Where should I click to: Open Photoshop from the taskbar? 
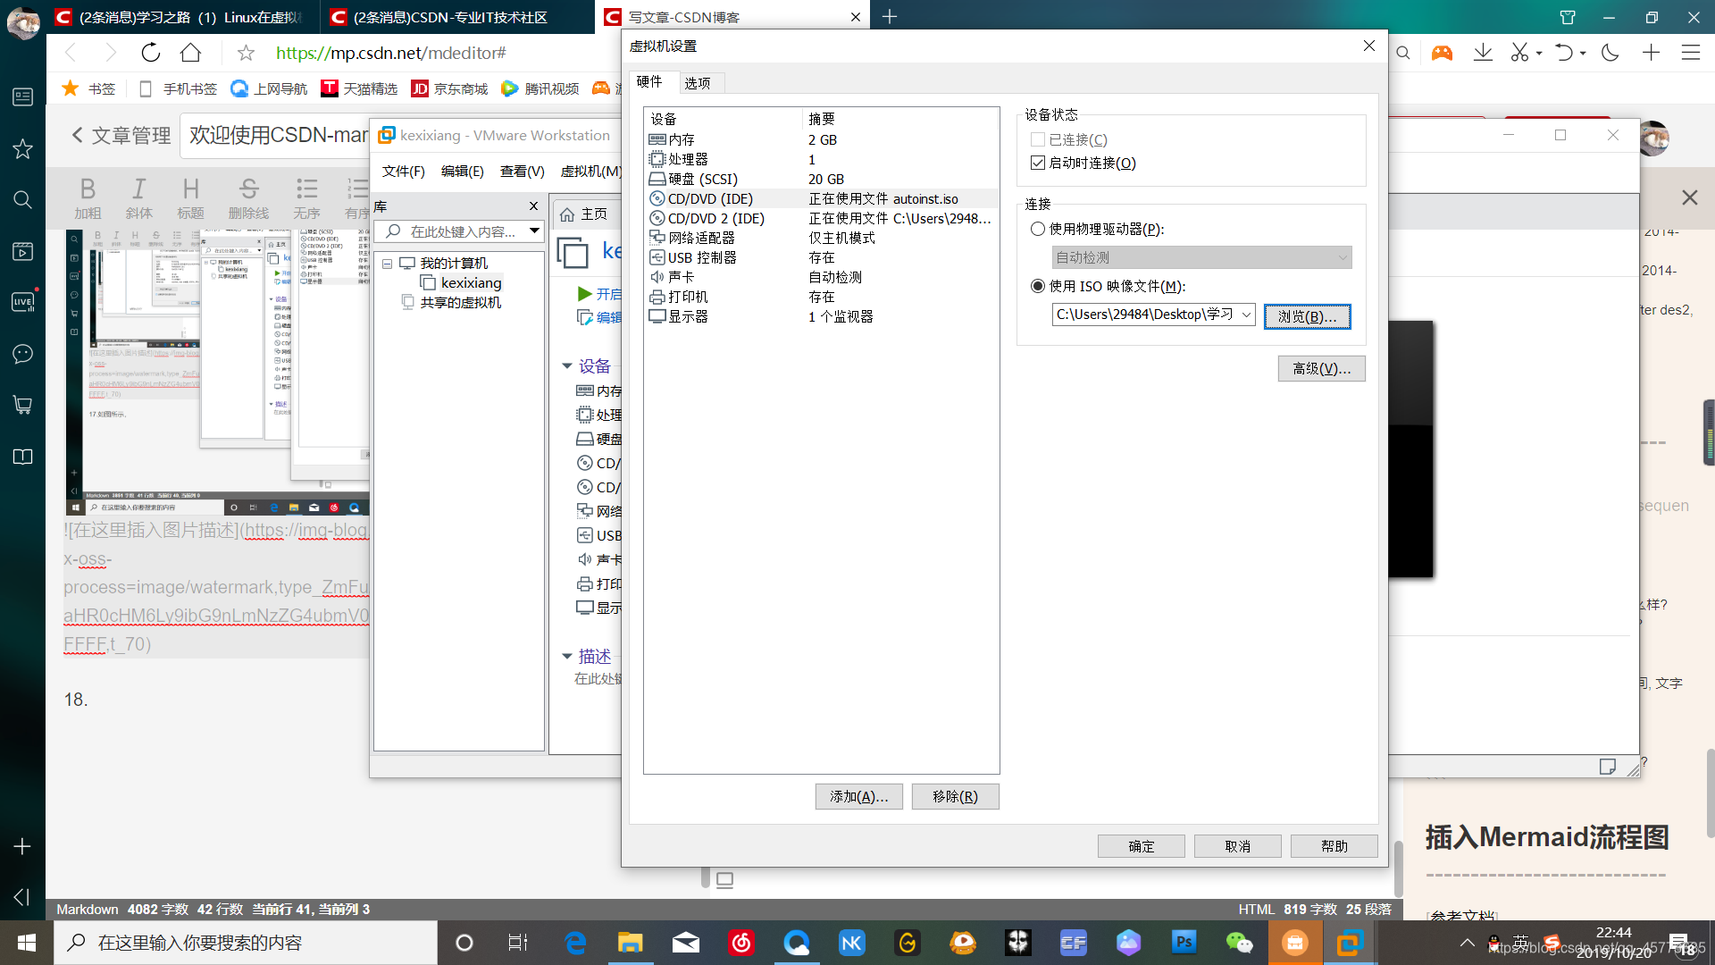tap(1184, 942)
